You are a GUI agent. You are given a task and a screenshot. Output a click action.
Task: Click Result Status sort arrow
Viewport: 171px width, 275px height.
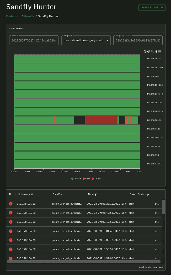pos(148,195)
